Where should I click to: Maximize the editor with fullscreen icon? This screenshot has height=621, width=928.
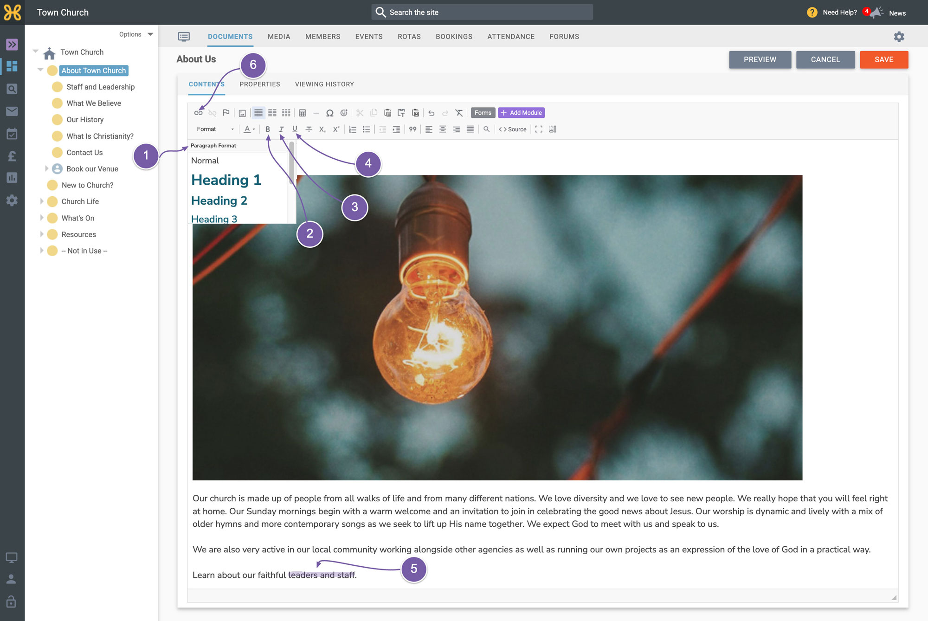point(539,129)
